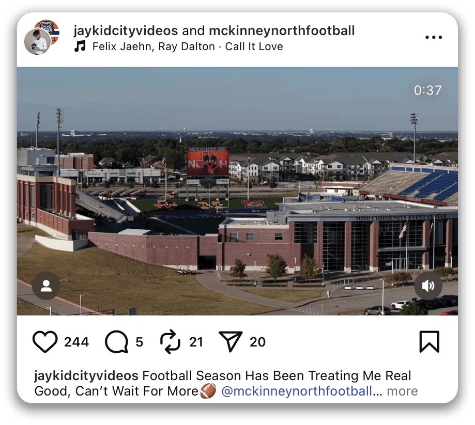Open comments via speech bubble icon

coord(116,342)
